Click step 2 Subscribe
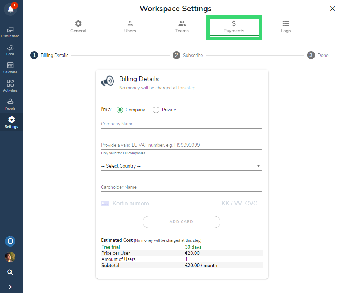This screenshot has width=339, height=293. pyautogui.click(x=188, y=56)
